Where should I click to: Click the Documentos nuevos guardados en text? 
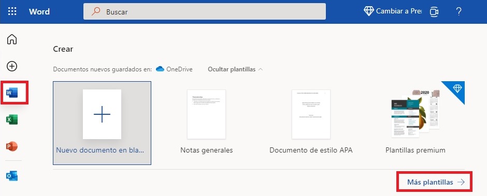103,69
